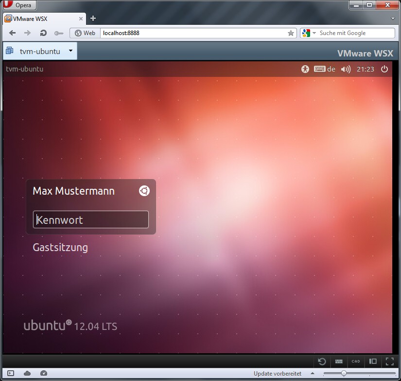Screen dimensions: 401x381
Task: Open the keyboard layout de indicator
Action: tap(324, 69)
